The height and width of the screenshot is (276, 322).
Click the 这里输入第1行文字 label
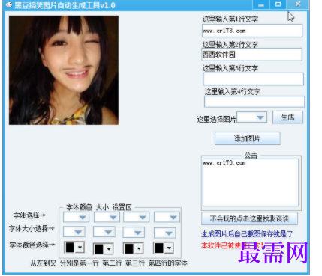[x=230, y=19]
